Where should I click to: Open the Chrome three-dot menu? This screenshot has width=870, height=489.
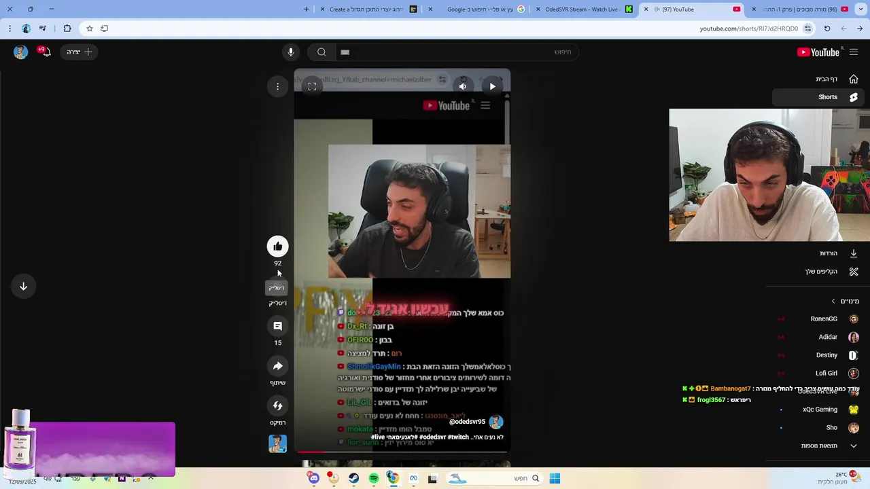pyautogui.click(x=10, y=29)
